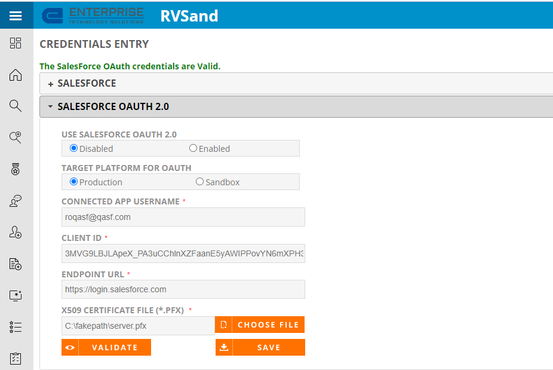Click the RVSand title in header
The image size is (553, 370).
click(189, 16)
